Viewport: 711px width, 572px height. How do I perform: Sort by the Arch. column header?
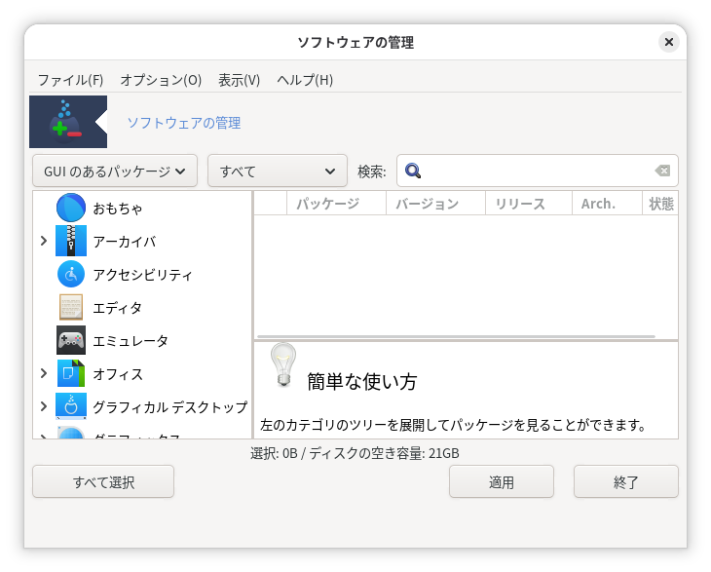click(607, 204)
